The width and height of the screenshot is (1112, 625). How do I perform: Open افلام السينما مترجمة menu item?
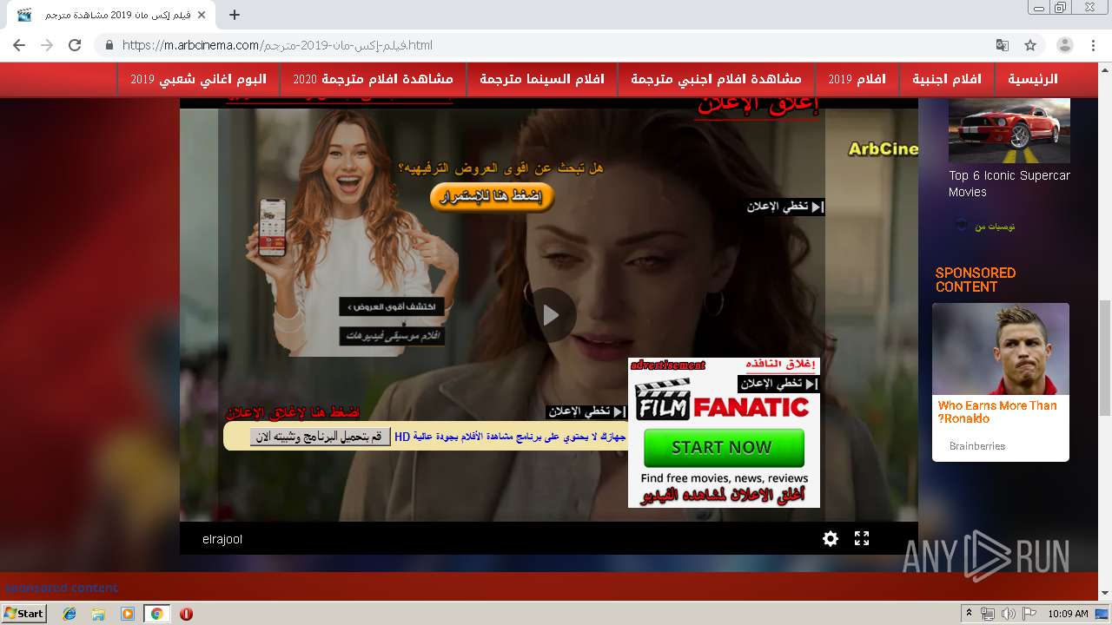[542, 79]
